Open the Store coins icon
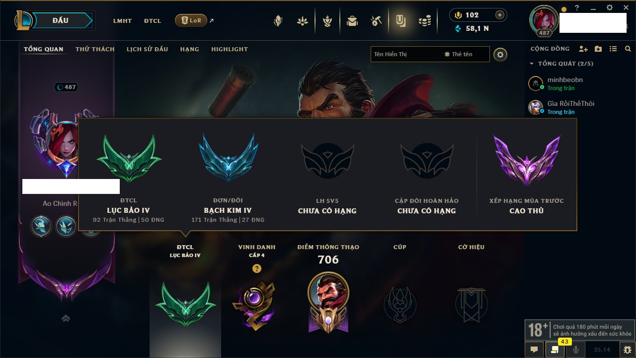Screen dimensions: 636x358 tap(424, 21)
